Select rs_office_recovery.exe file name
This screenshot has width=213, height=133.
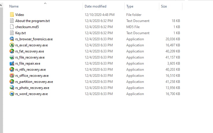[32, 76]
